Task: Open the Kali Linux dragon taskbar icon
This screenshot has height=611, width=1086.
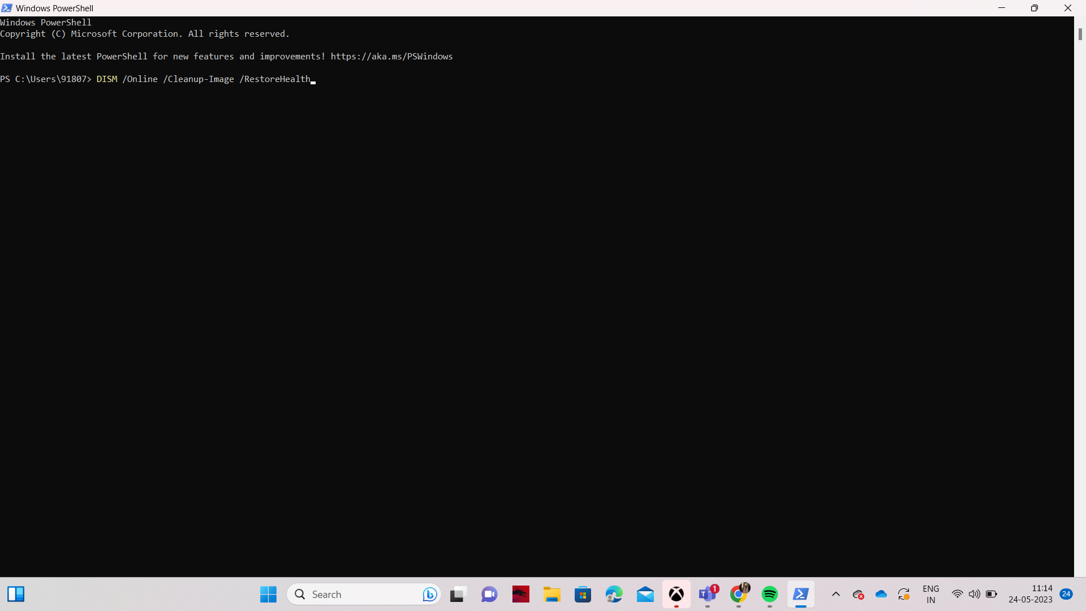Action: click(521, 594)
